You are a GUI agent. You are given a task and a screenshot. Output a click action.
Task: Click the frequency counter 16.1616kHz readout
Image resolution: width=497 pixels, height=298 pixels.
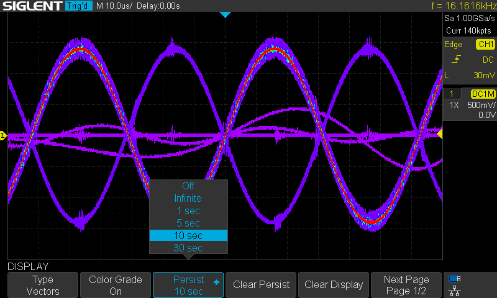tap(463, 6)
